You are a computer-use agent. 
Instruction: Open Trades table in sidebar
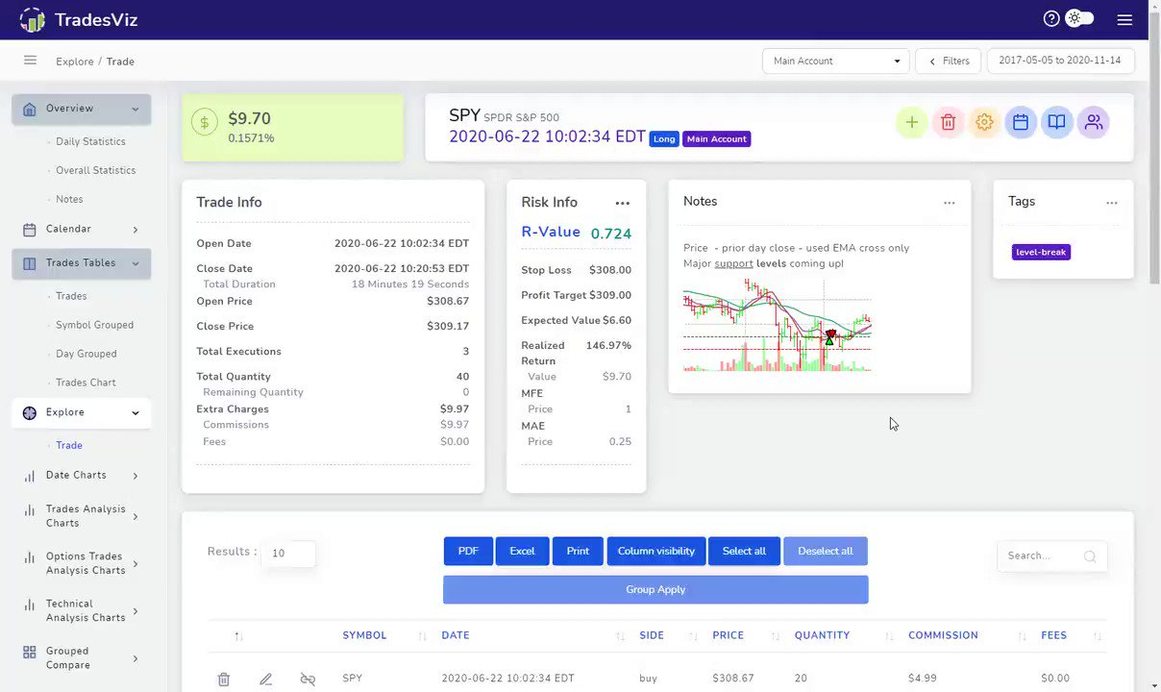71,296
